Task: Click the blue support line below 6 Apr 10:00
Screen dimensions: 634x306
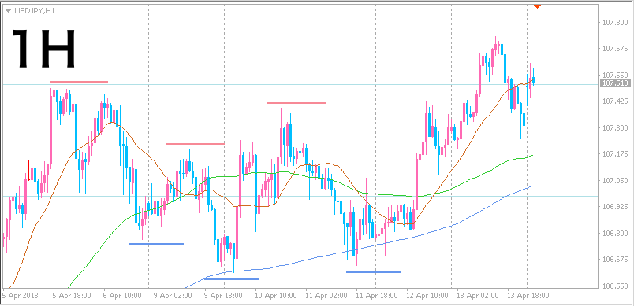Action: pos(156,244)
